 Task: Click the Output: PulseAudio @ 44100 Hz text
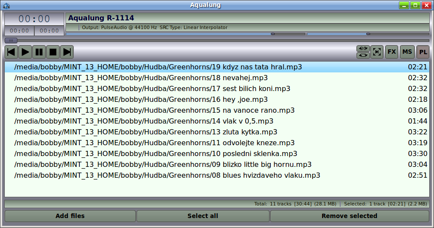[119, 27]
